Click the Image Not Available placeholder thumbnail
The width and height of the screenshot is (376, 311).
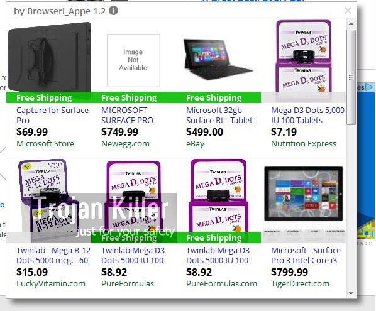coord(133,60)
